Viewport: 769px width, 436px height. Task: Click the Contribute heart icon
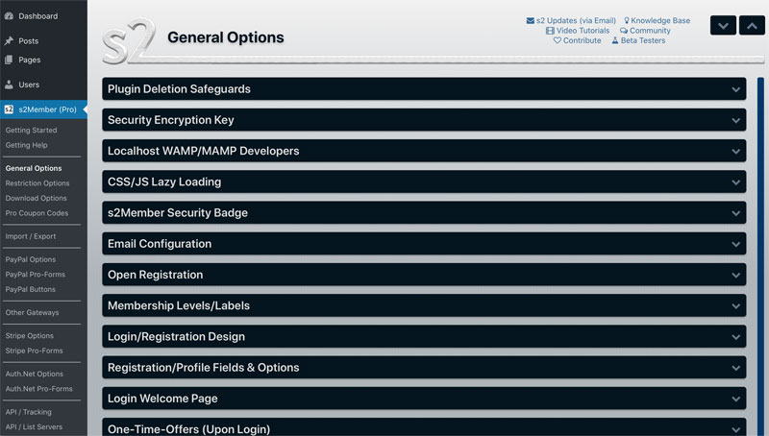click(558, 40)
